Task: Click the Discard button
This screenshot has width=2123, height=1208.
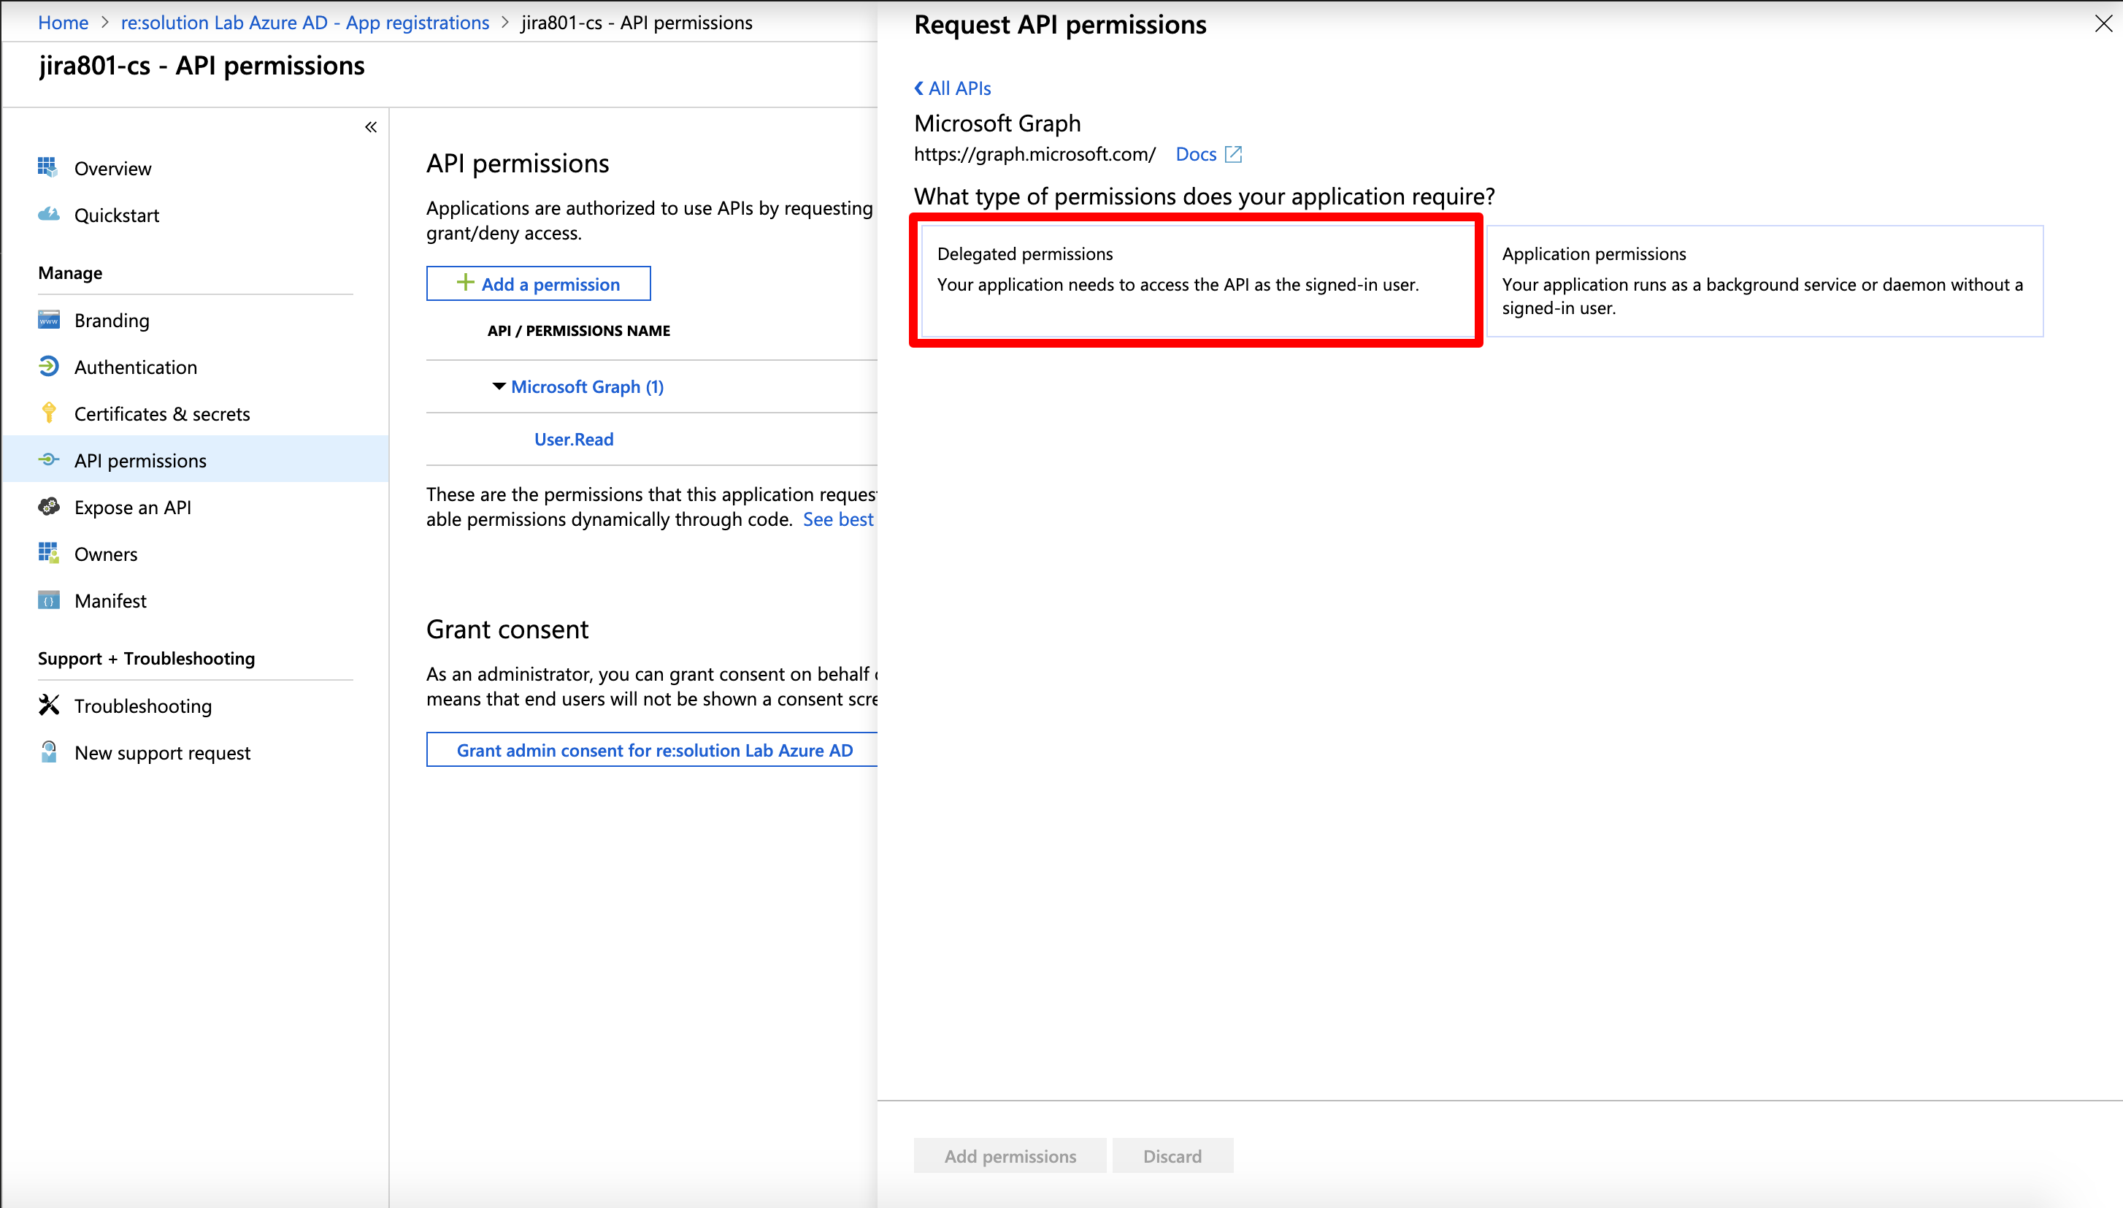Action: pos(1172,1155)
